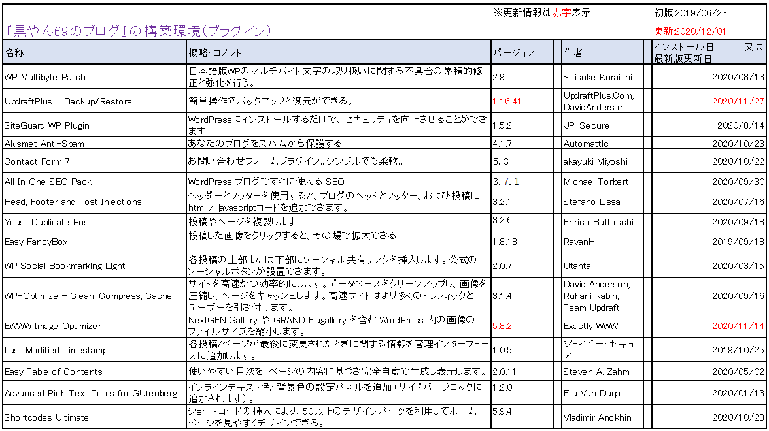Select the author 'Steven A. Zahm'
Viewport: 769px width, 431px height.
click(x=596, y=372)
